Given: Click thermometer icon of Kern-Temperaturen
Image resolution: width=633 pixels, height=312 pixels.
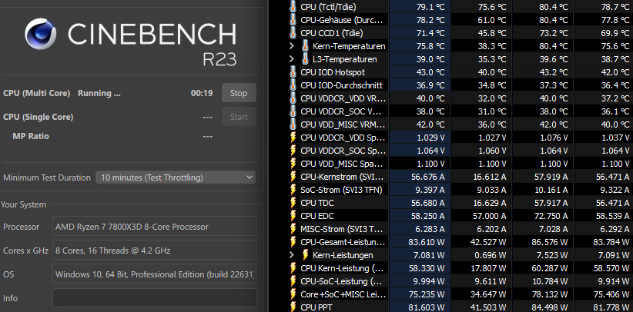Looking at the screenshot, I should click(305, 46).
